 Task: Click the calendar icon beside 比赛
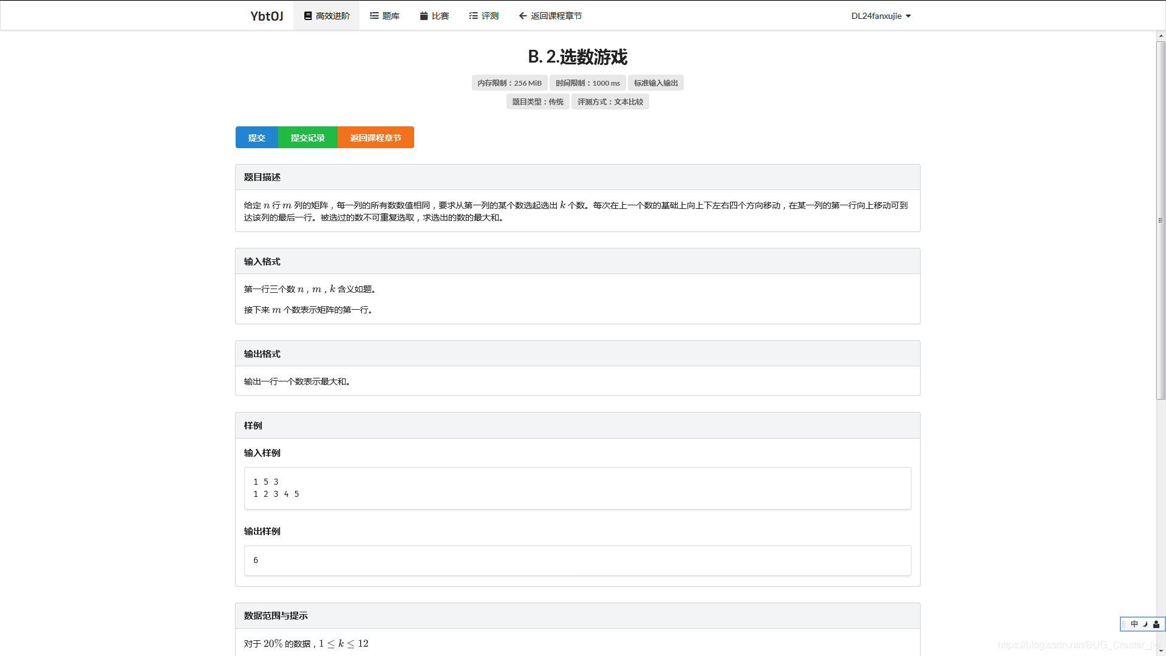pyautogui.click(x=423, y=16)
